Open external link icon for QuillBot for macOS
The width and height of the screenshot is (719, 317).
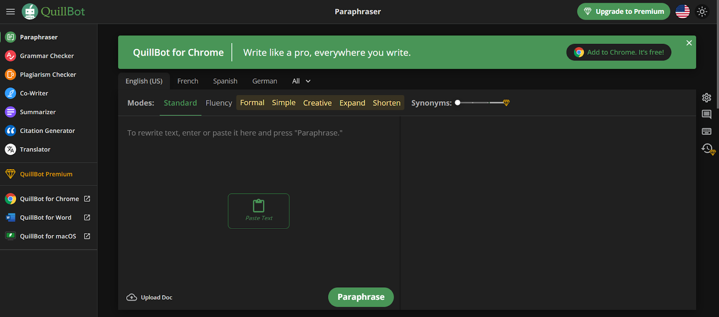(87, 236)
